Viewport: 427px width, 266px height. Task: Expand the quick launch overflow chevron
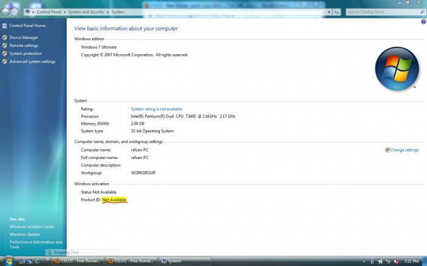(48, 259)
